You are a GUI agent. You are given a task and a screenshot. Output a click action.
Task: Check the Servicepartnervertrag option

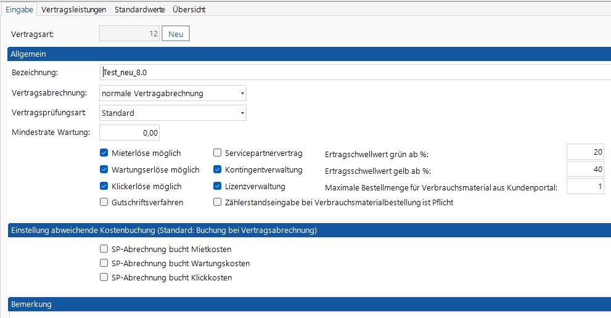tap(218, 153)
